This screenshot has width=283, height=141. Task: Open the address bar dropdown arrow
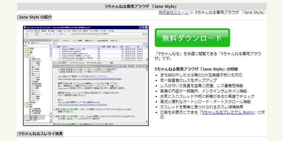(143, 34)
